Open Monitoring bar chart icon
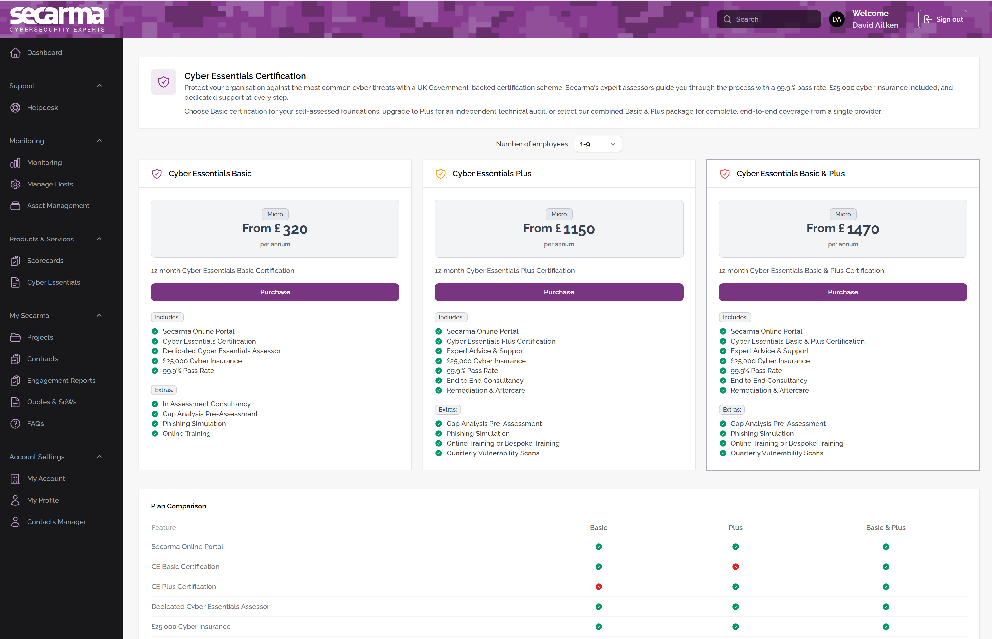This screenshot has height=639, width=992. coord(15,163)
